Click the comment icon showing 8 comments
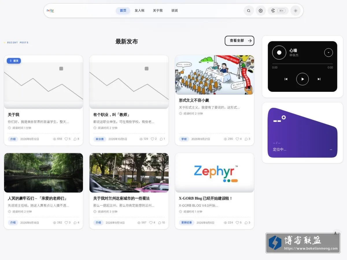The width and height of the screenshot is (347, 260). pos(75,139)
